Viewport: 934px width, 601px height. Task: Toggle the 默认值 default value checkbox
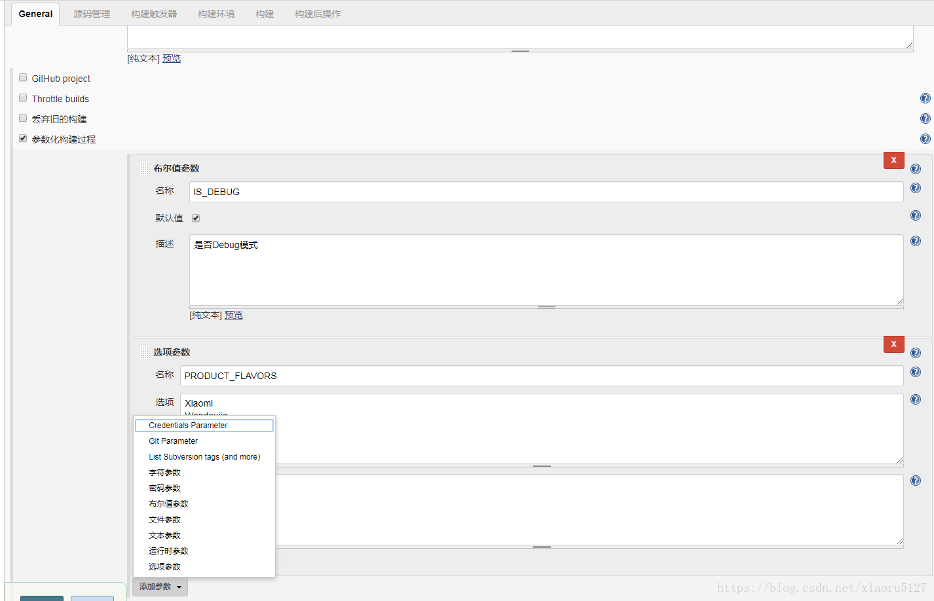tap(196, 218)
